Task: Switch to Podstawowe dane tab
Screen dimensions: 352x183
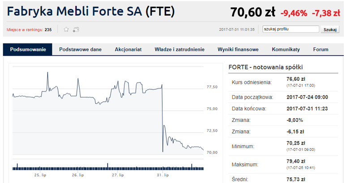Action: click(x=80, y=50)
